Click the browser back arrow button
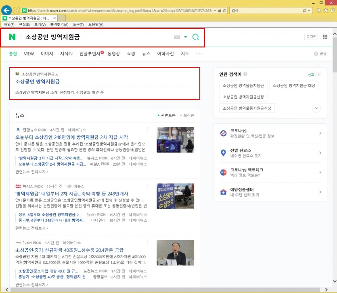The height and width of the screenshot is (293, 337). click(x=6, y=10)
